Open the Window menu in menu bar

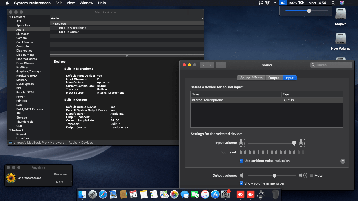86,3
